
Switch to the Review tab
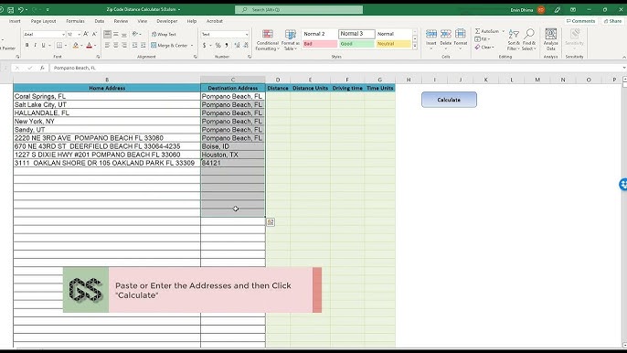(121, 21)
